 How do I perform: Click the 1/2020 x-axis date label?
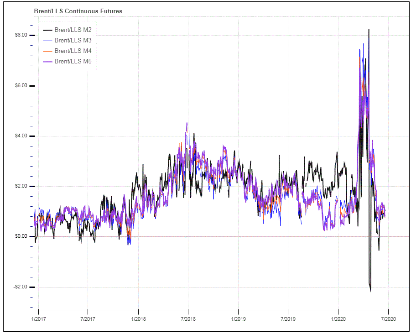click(x=338, y=319)
